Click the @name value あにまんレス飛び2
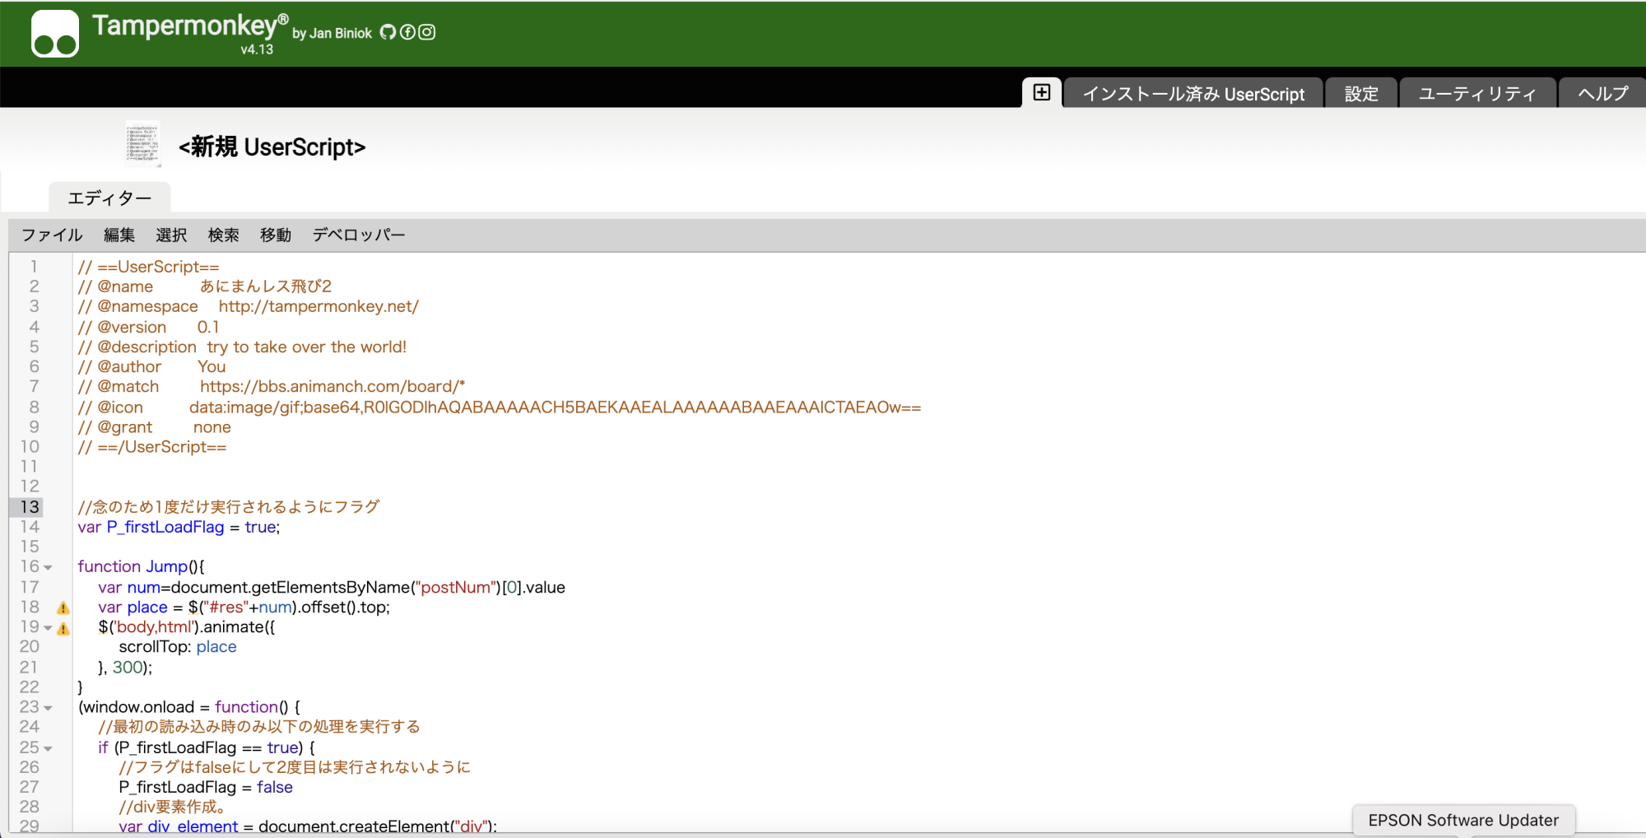The height and width of the screenshot is (838, 1646). 266,286
